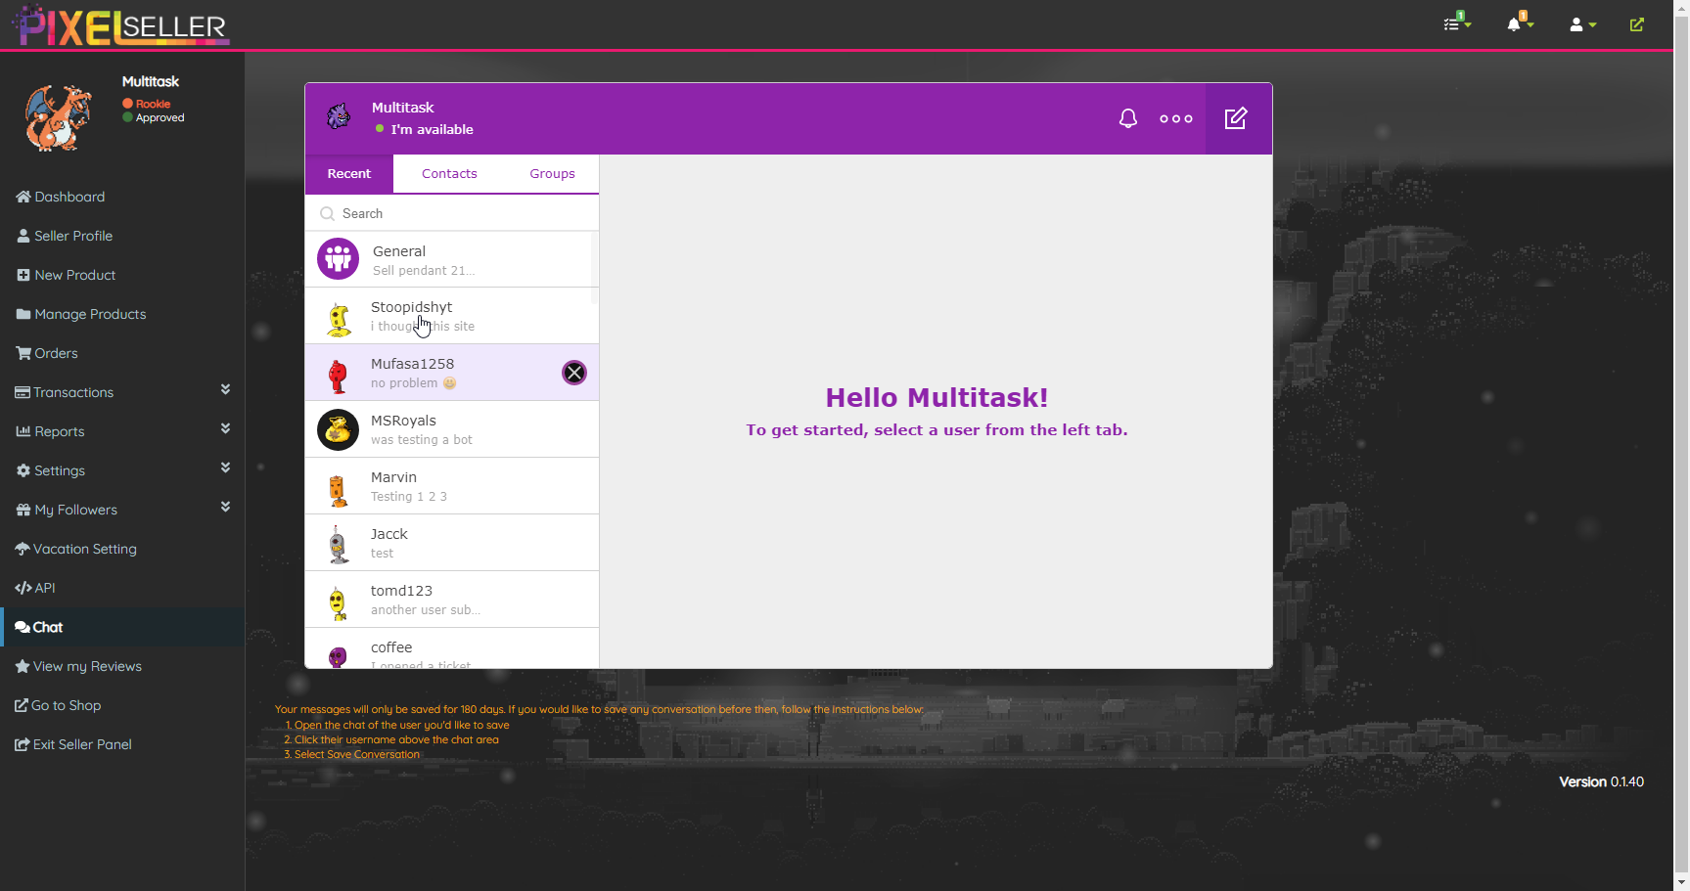1690x891 pixels.
Task: Open Vacation Setting page
Action: (x=84, y=549)
